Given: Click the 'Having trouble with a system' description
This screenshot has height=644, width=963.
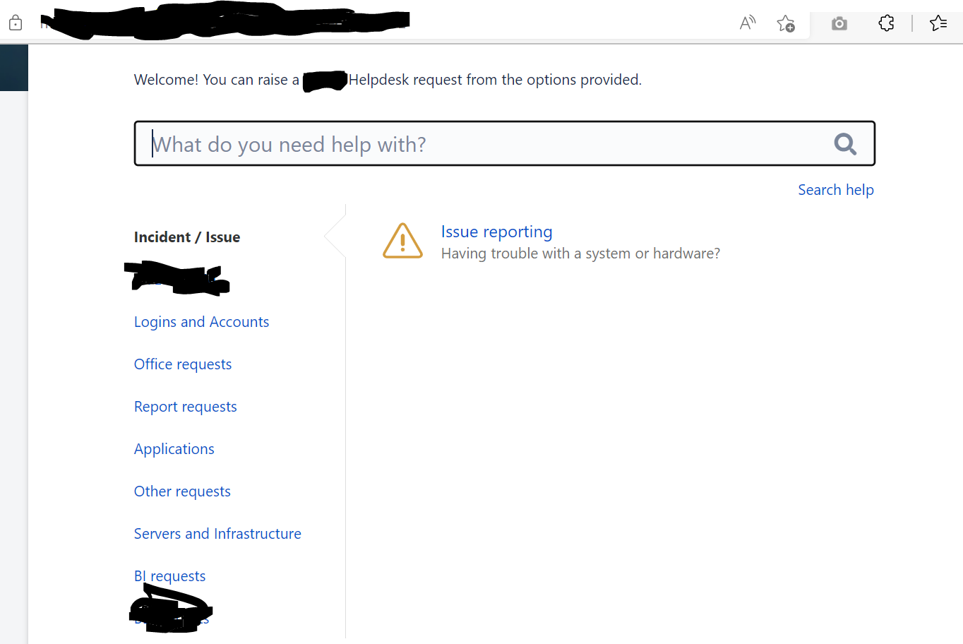Looking at the screenshot, I should click(x=580, y=254).
